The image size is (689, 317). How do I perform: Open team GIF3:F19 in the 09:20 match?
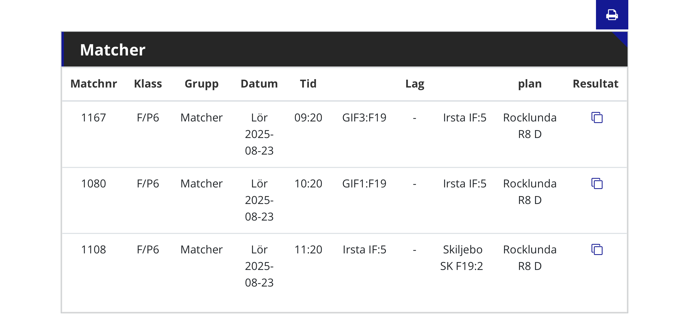pos(364,118)
